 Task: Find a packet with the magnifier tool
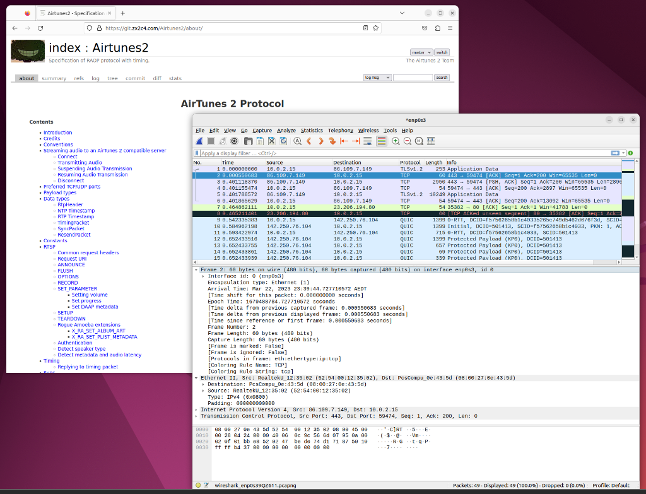pos(297,141)
